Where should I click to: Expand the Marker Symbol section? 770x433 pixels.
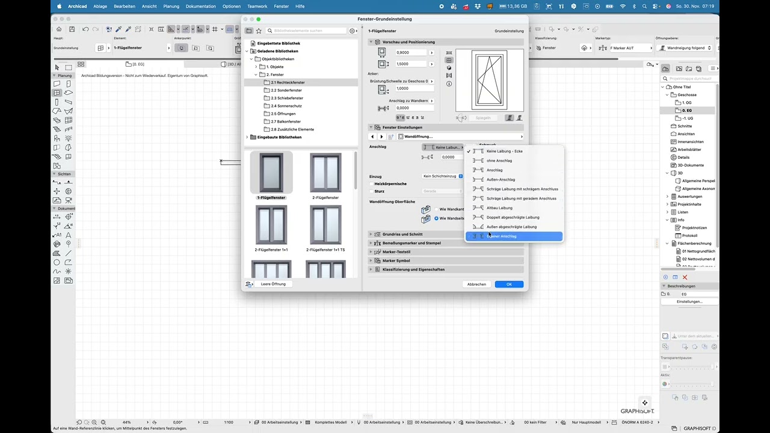click(x=371, y=260)
